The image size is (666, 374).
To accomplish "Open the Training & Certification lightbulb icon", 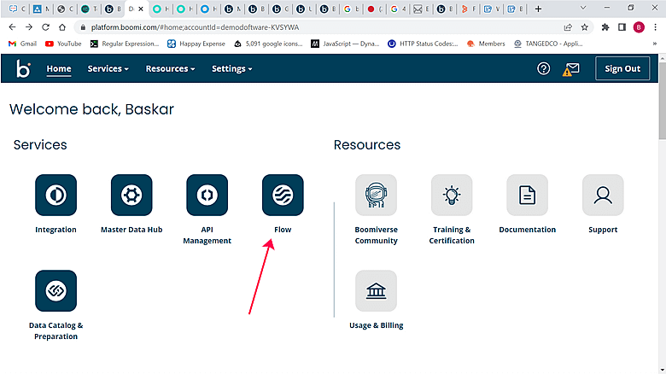I will (452, 195).
